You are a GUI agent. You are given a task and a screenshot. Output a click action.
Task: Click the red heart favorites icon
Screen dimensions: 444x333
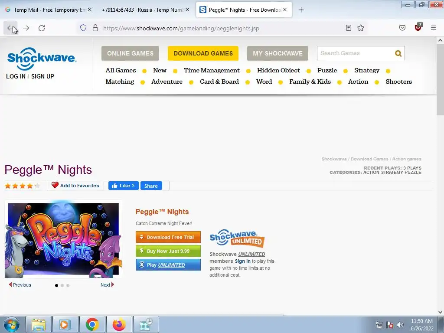pos(55,185)
